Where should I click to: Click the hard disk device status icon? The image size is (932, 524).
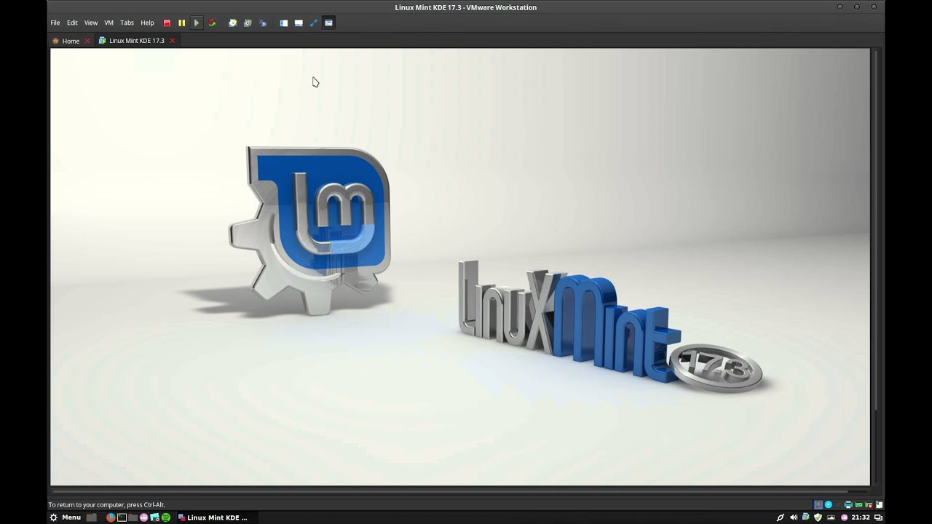pyautogui.click(x=818, y=504)
